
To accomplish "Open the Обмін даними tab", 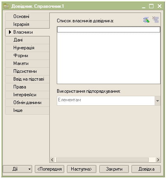I will pos(27,102).
